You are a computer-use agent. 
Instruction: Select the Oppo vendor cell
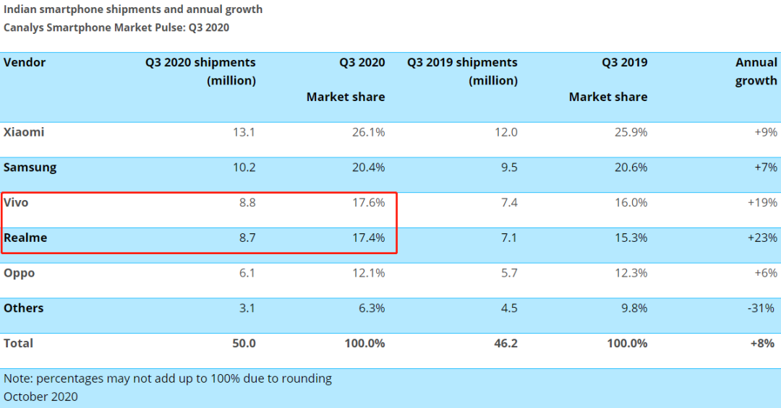[x=19, y=273]
